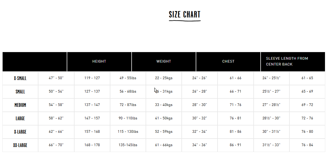Screen dimensions: 327x154
Task: Select the 65 - 69 sleeve cell
Action: 307,91
